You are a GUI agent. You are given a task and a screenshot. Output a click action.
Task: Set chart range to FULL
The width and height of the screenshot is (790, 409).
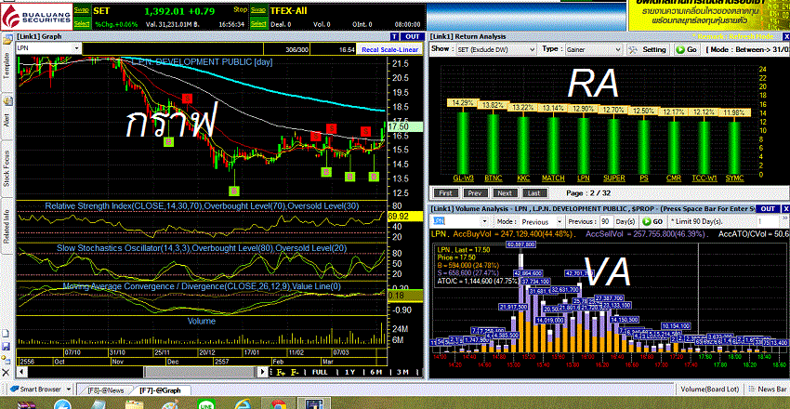coord(320,372)
